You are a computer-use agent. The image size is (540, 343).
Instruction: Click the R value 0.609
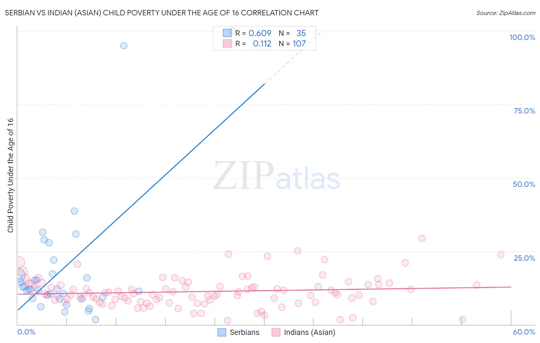click(260, 33)
